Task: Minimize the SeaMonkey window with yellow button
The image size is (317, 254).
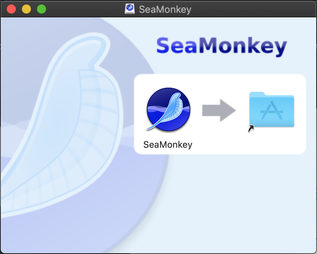Action: [x=26, y=9]
